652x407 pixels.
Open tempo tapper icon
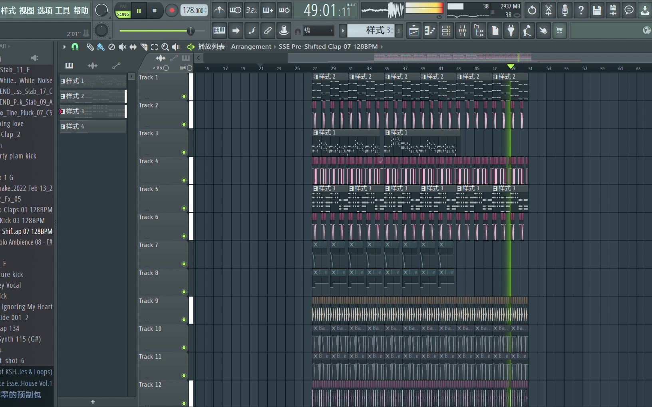click(x=527, y=31)
